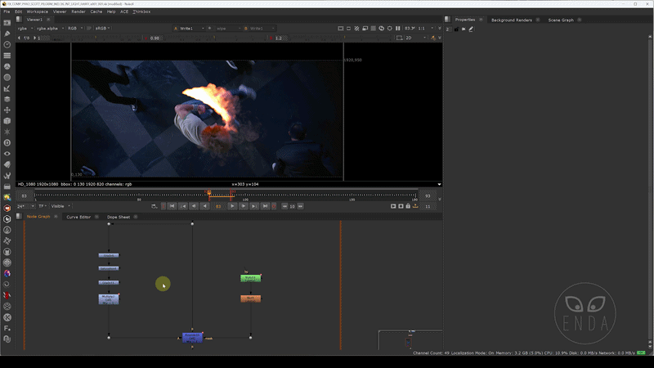Step forward one frame
Screen dimensions: 654x368
click(243, 206)
